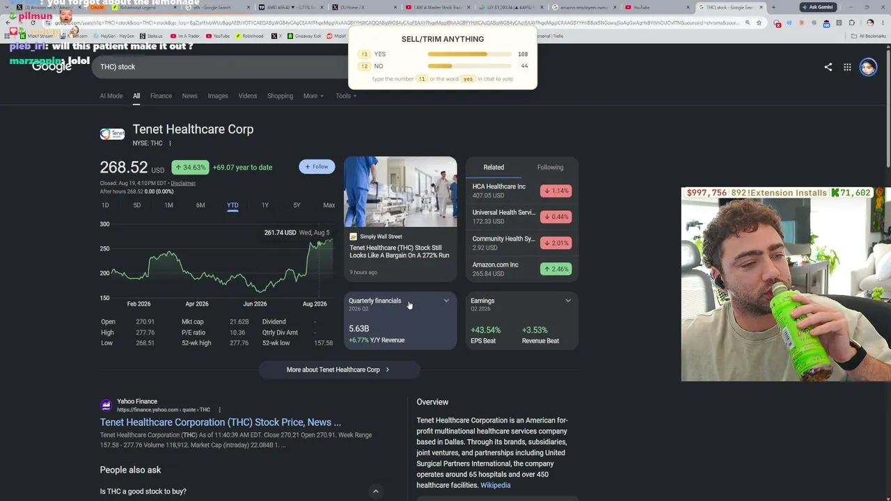Viewport: 891px width, 501px height.
Task: Select the Videos search tab
Action: 248,96
